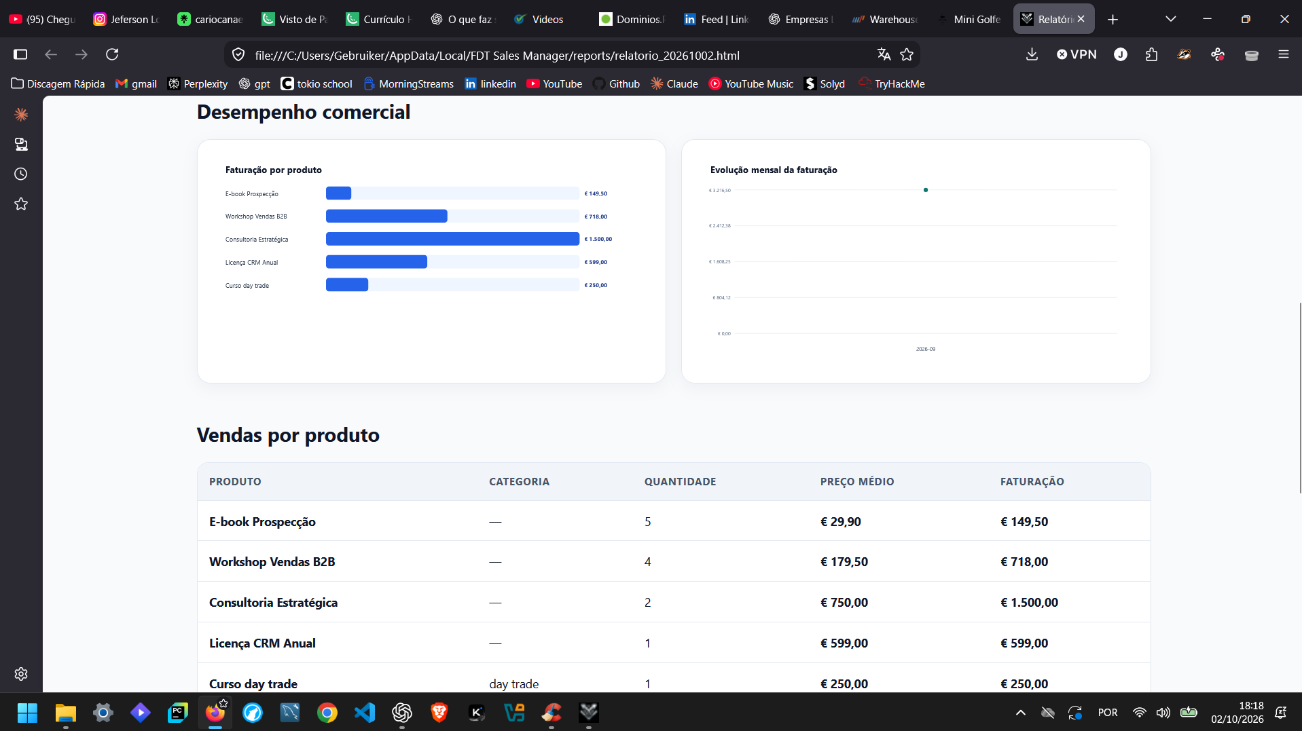This screenshot has height=731, width=1302.
Task: Open the downloads icon in the toolbar
Action: pos(1032,54)
